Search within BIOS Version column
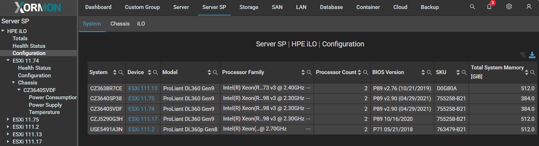 tap(429, 72)
